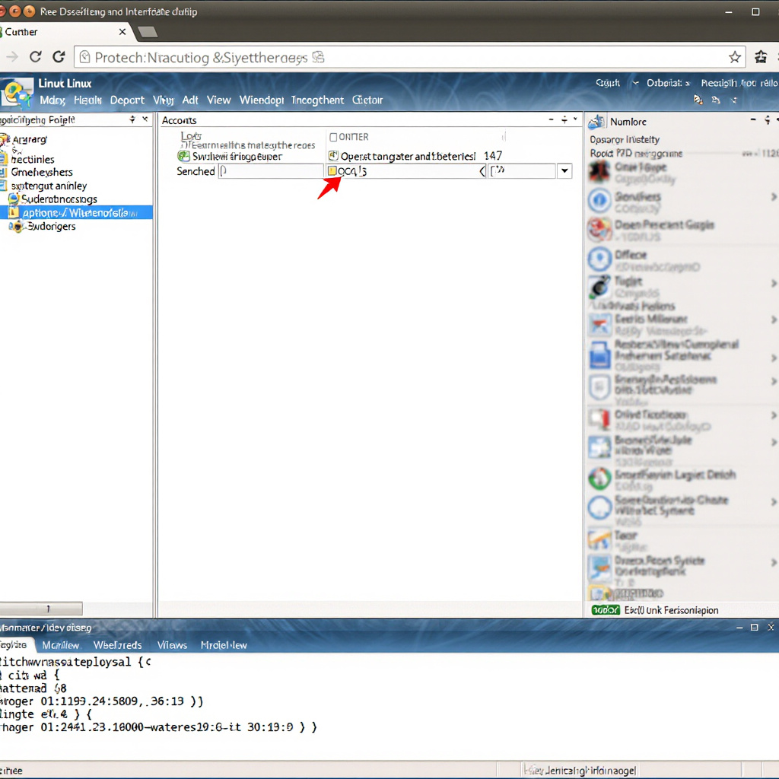779x779 pixels.
Task: Click the yellow swatch beside OCA|5
Action: (x=332, y=171)
